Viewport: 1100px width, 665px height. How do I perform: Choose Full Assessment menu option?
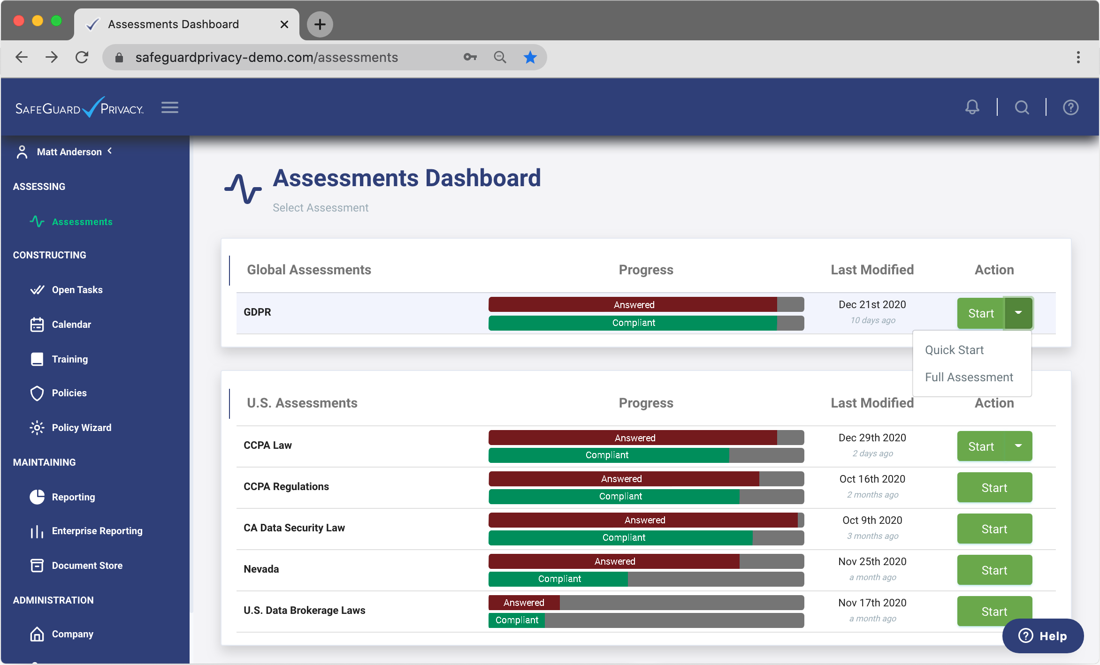tap(969, 377)
